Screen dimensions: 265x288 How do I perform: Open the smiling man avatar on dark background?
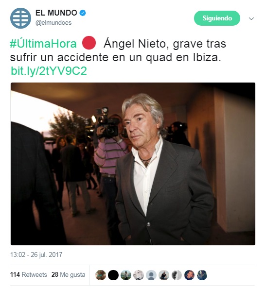coord(189,275)
